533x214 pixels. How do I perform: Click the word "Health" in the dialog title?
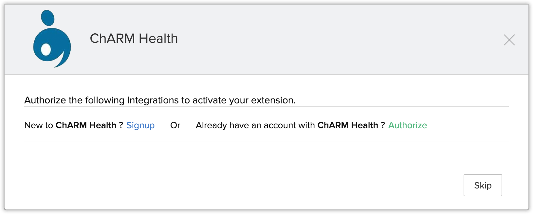coord(158,39)
